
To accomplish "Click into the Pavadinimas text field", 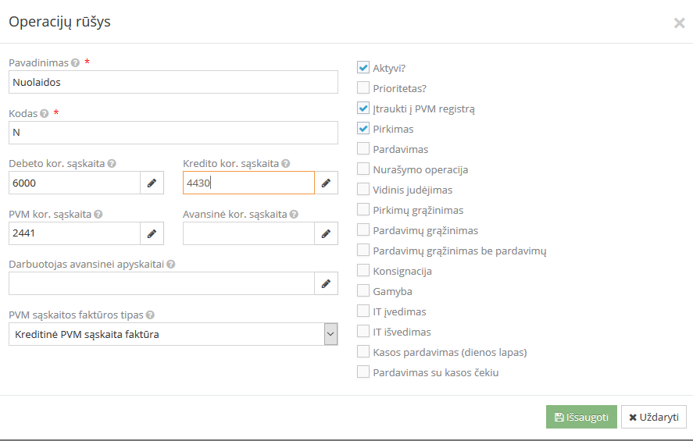I will point(173,82).
